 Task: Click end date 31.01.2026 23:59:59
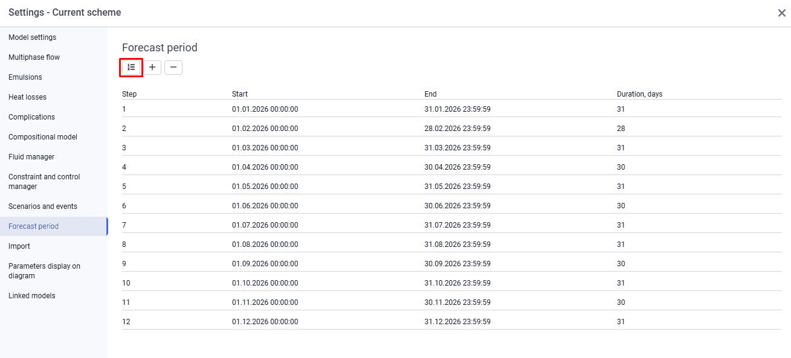pyautogui.click(x=457, y=109)
